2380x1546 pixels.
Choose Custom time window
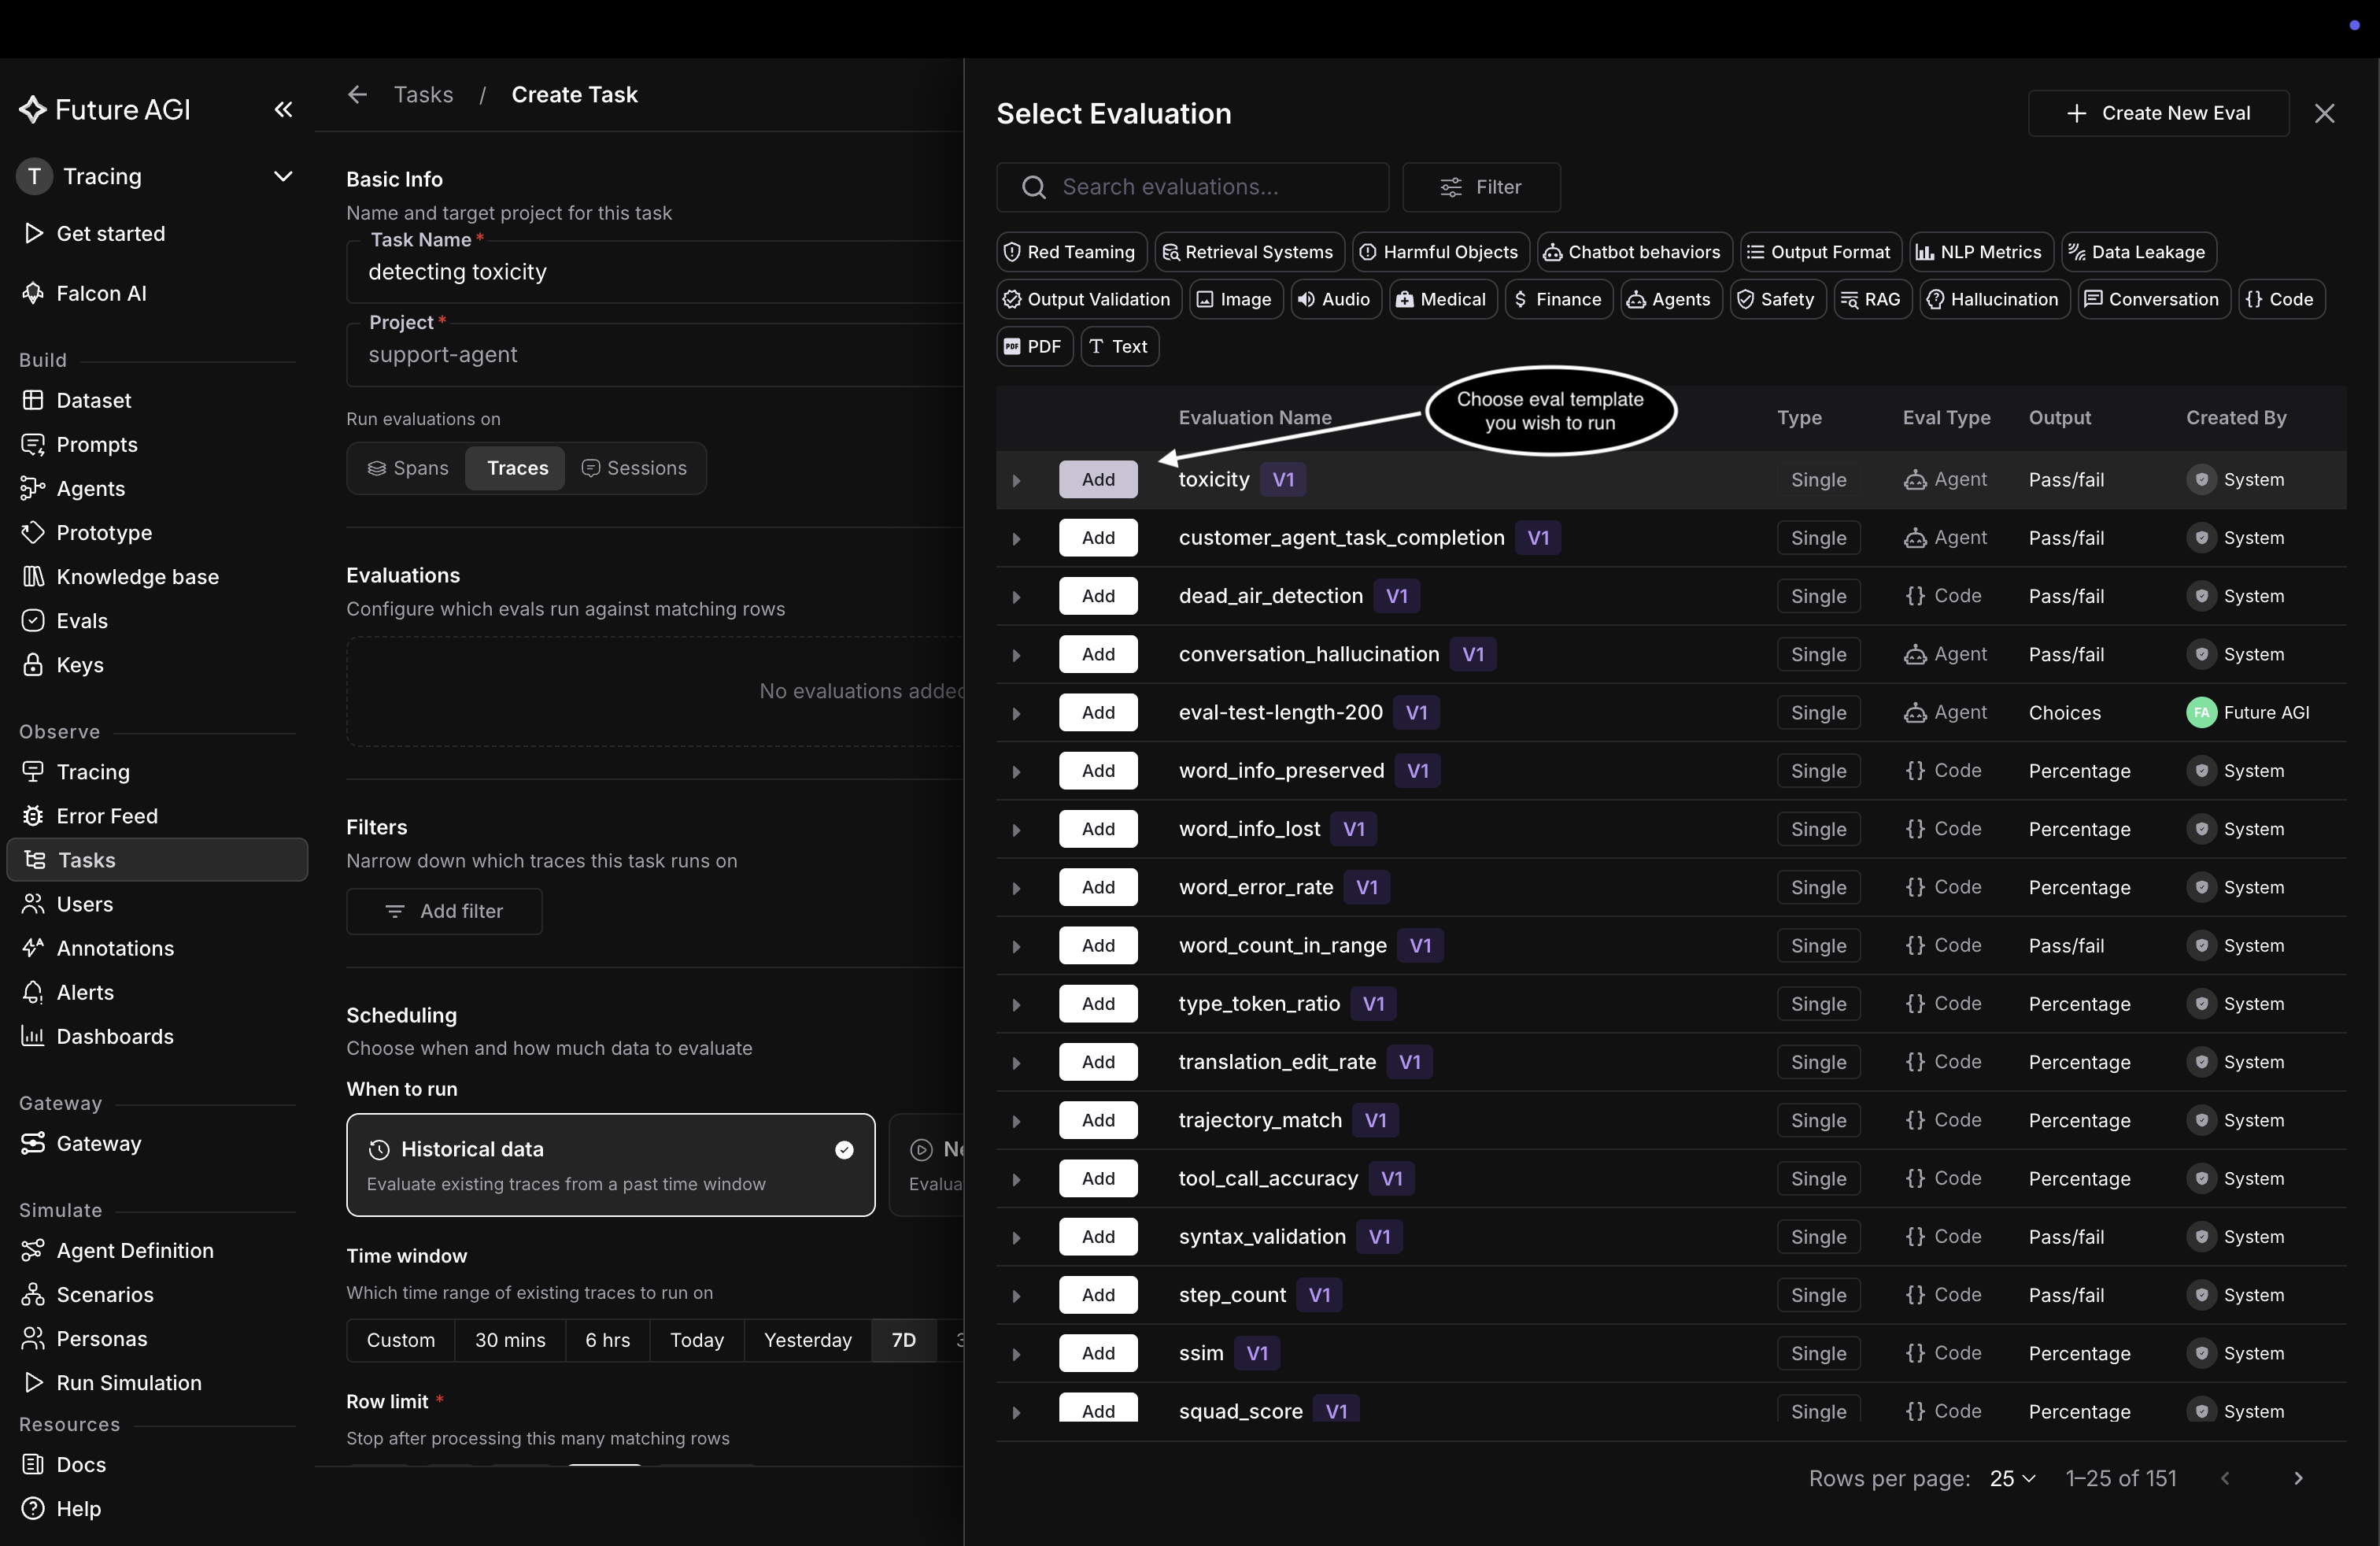pos(400,1340)
